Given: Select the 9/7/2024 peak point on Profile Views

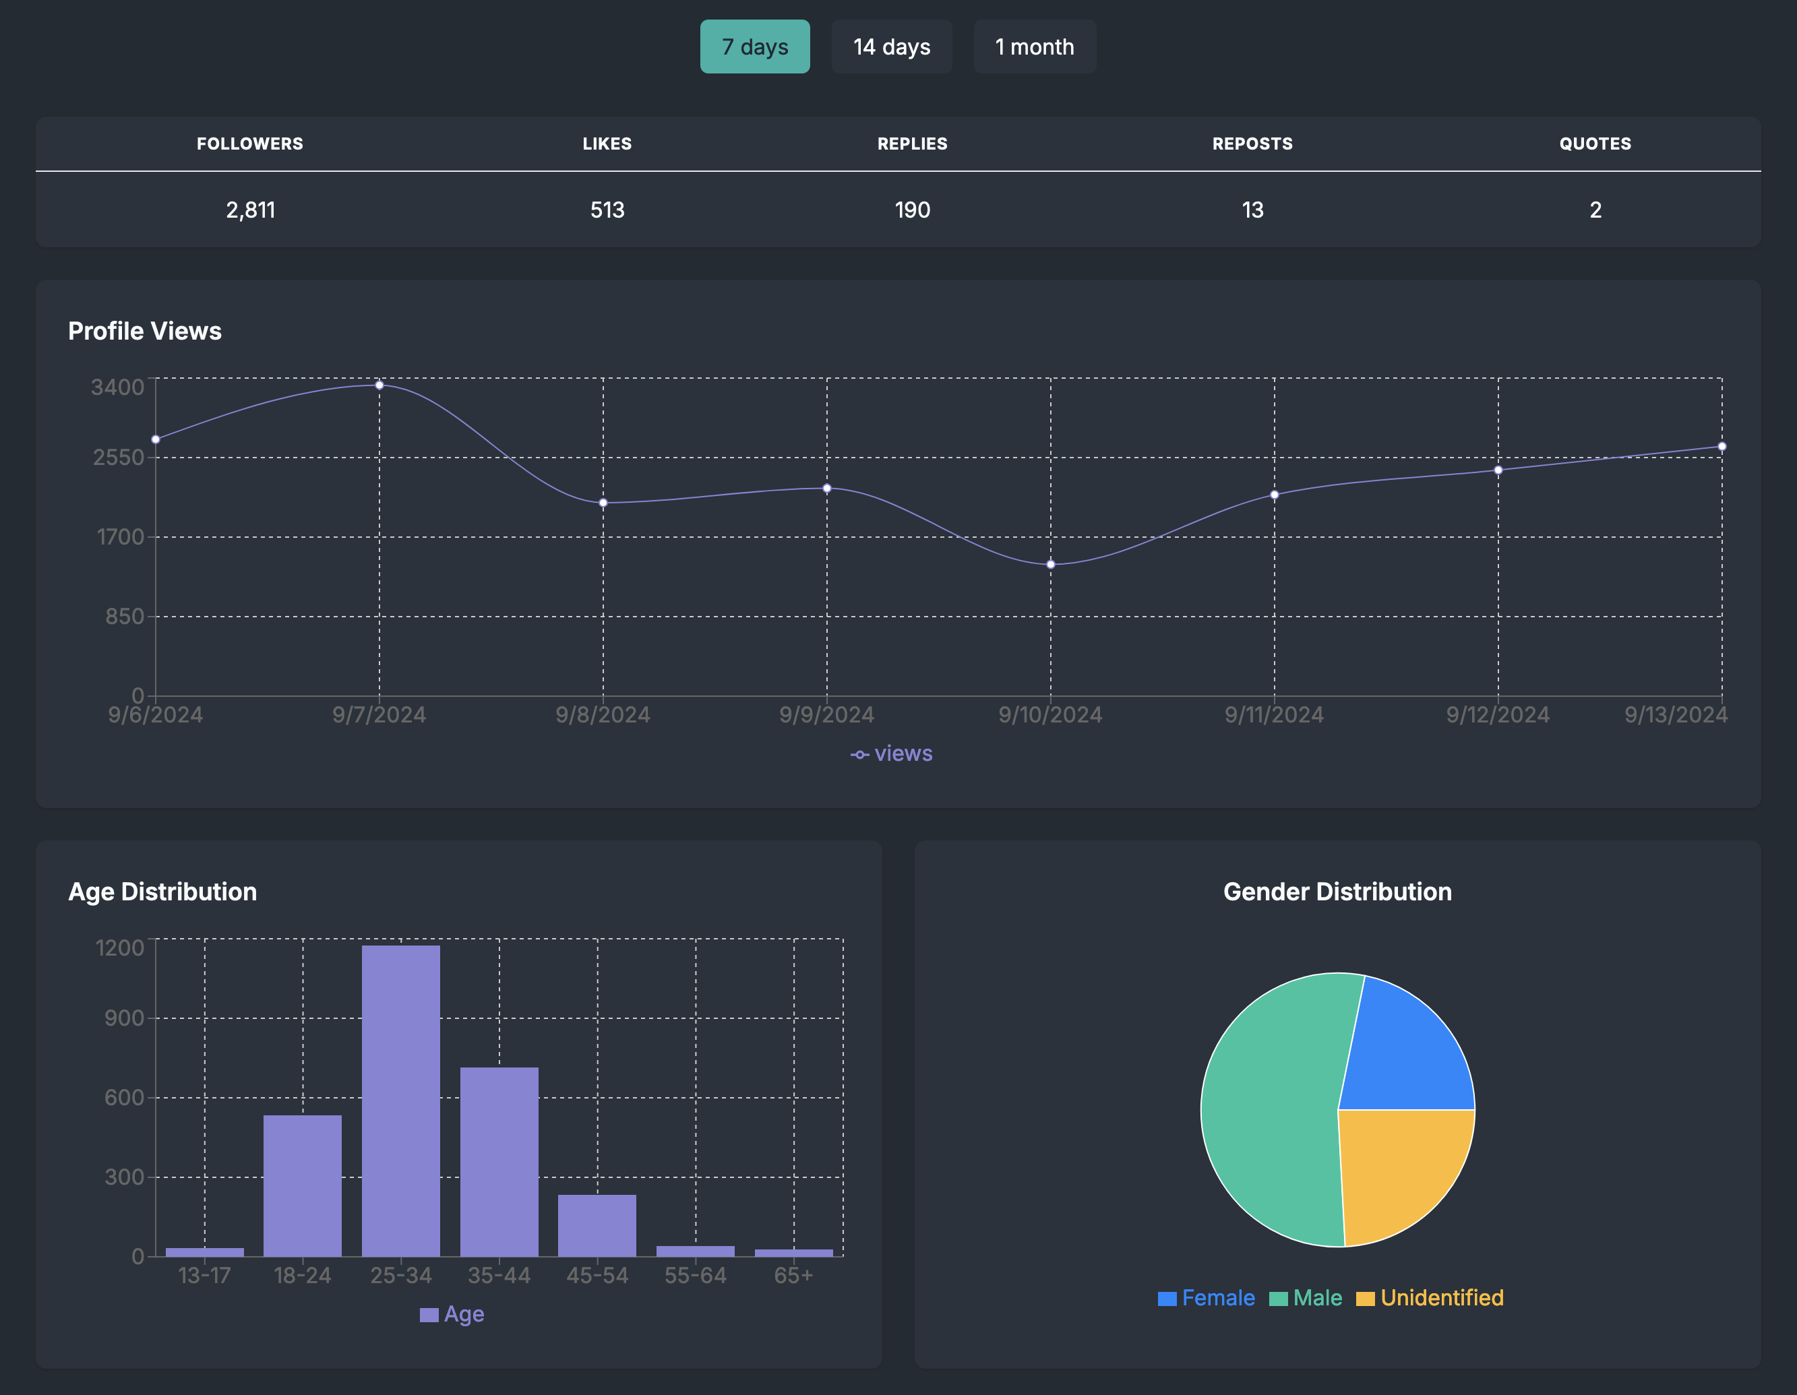Looking at the screenshot, I should [379, 385].
